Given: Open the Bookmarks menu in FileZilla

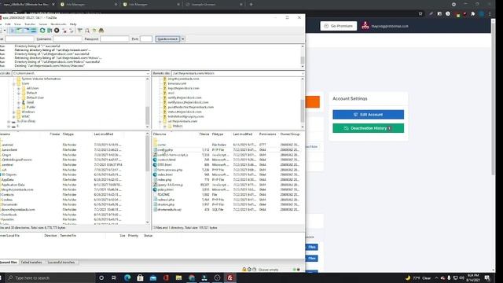Looking at the screenshot, I should pyautogui.click(x=58, y=24).
